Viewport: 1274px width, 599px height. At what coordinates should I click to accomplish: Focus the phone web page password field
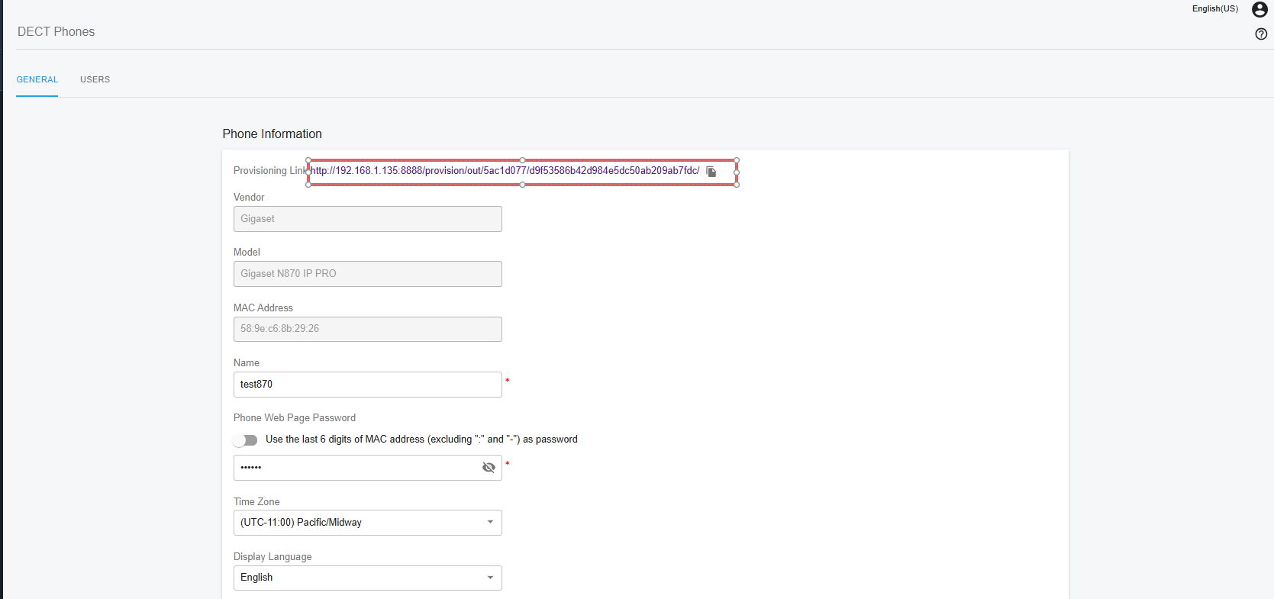356,468
